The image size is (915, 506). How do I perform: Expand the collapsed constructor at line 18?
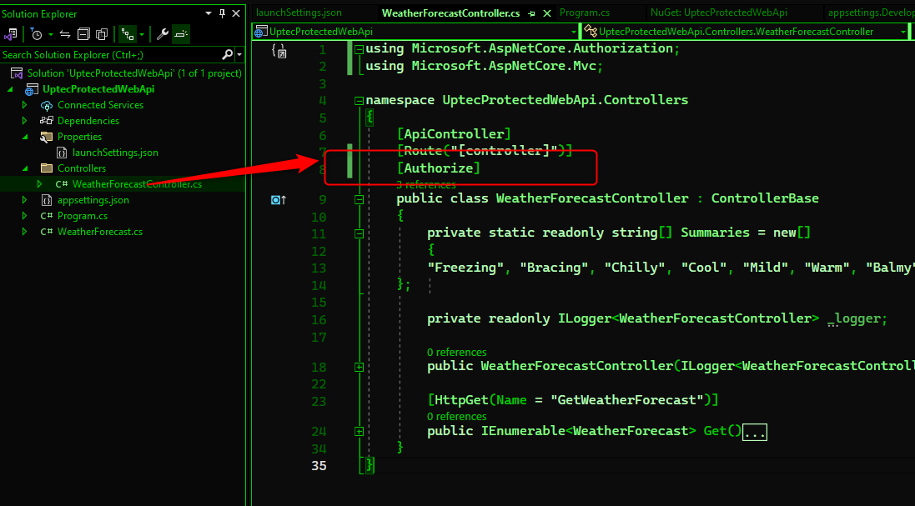pos(359,367)
